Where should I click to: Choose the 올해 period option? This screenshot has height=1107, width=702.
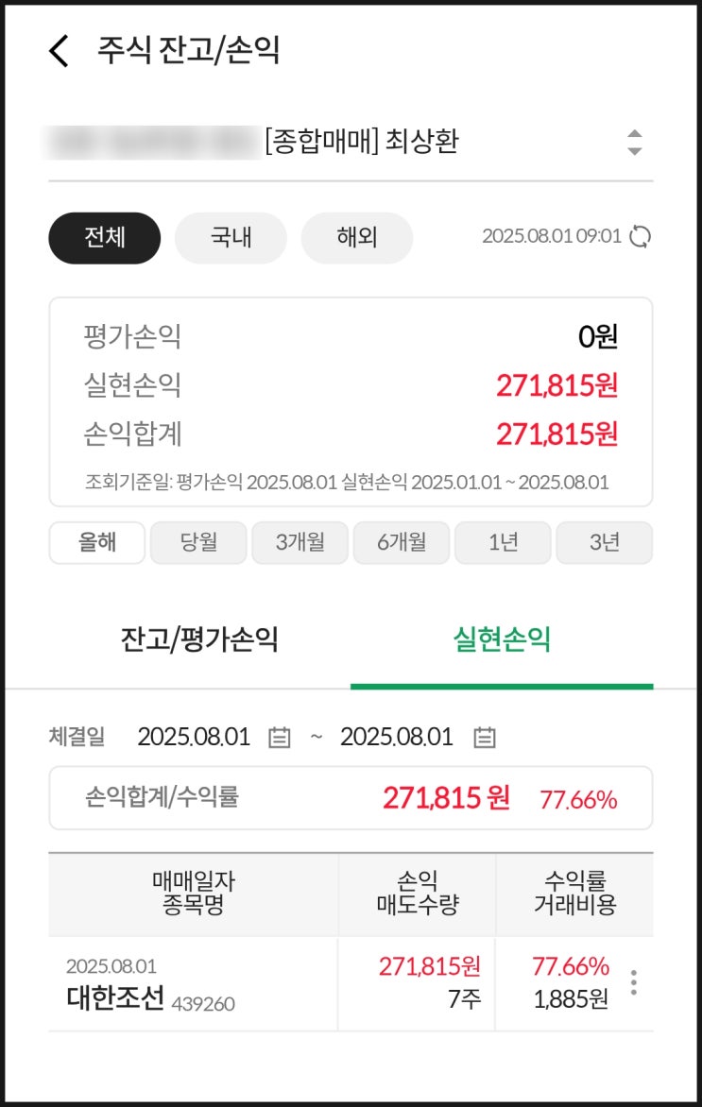[97, 542]
